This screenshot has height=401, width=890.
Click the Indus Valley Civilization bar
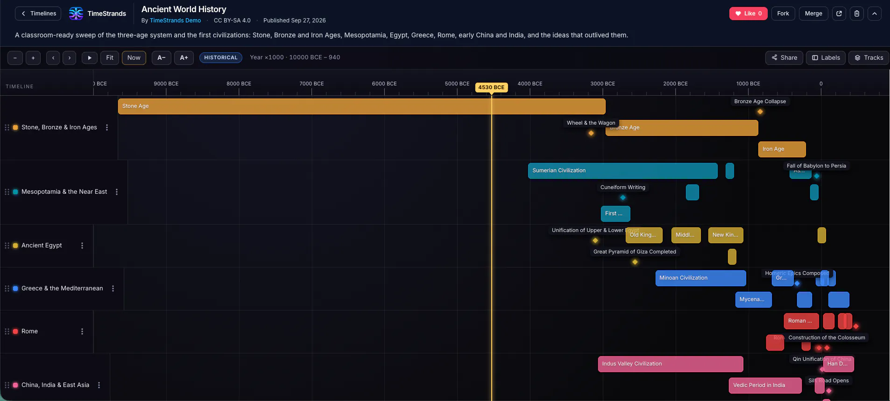pyautogui.click(x=671, y=364)
